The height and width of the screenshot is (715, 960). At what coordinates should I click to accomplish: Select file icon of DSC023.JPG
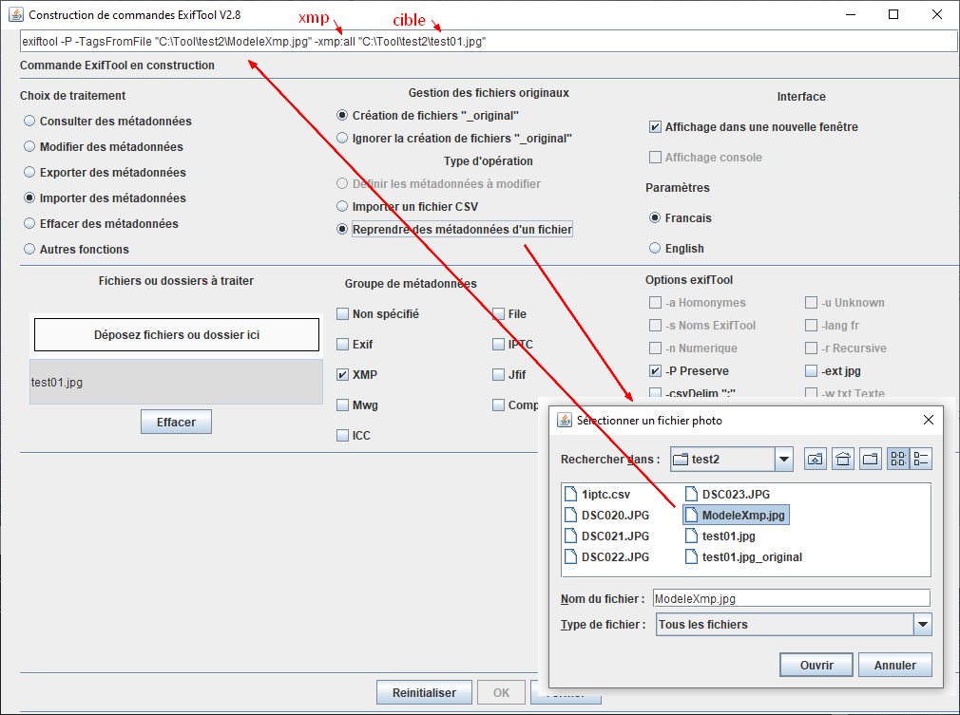click(691, 494)
